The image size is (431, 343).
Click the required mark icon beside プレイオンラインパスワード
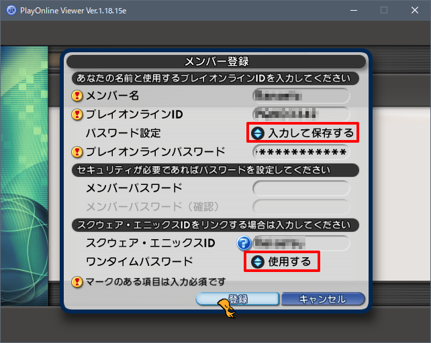pyautogui.click(x=77, y=152)
